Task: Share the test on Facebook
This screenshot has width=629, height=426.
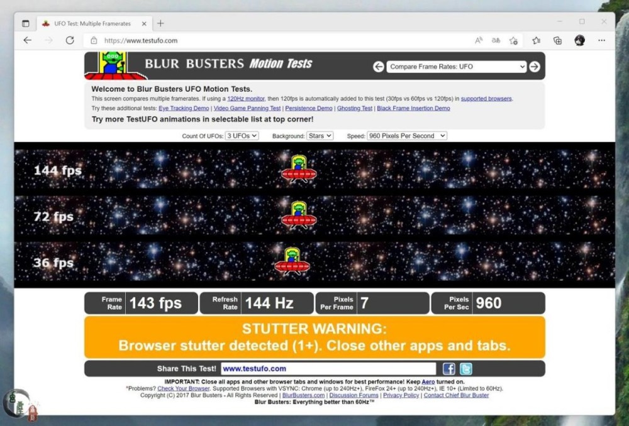Action: [x=449, y=369]
